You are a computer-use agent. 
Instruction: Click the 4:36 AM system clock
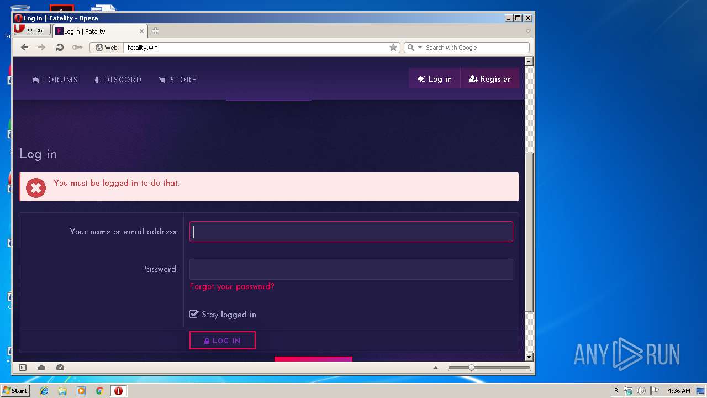point(679,391)
